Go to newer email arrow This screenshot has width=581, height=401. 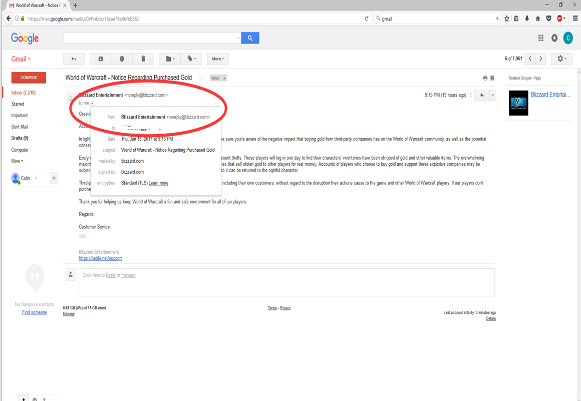click(x=530, y=59)
